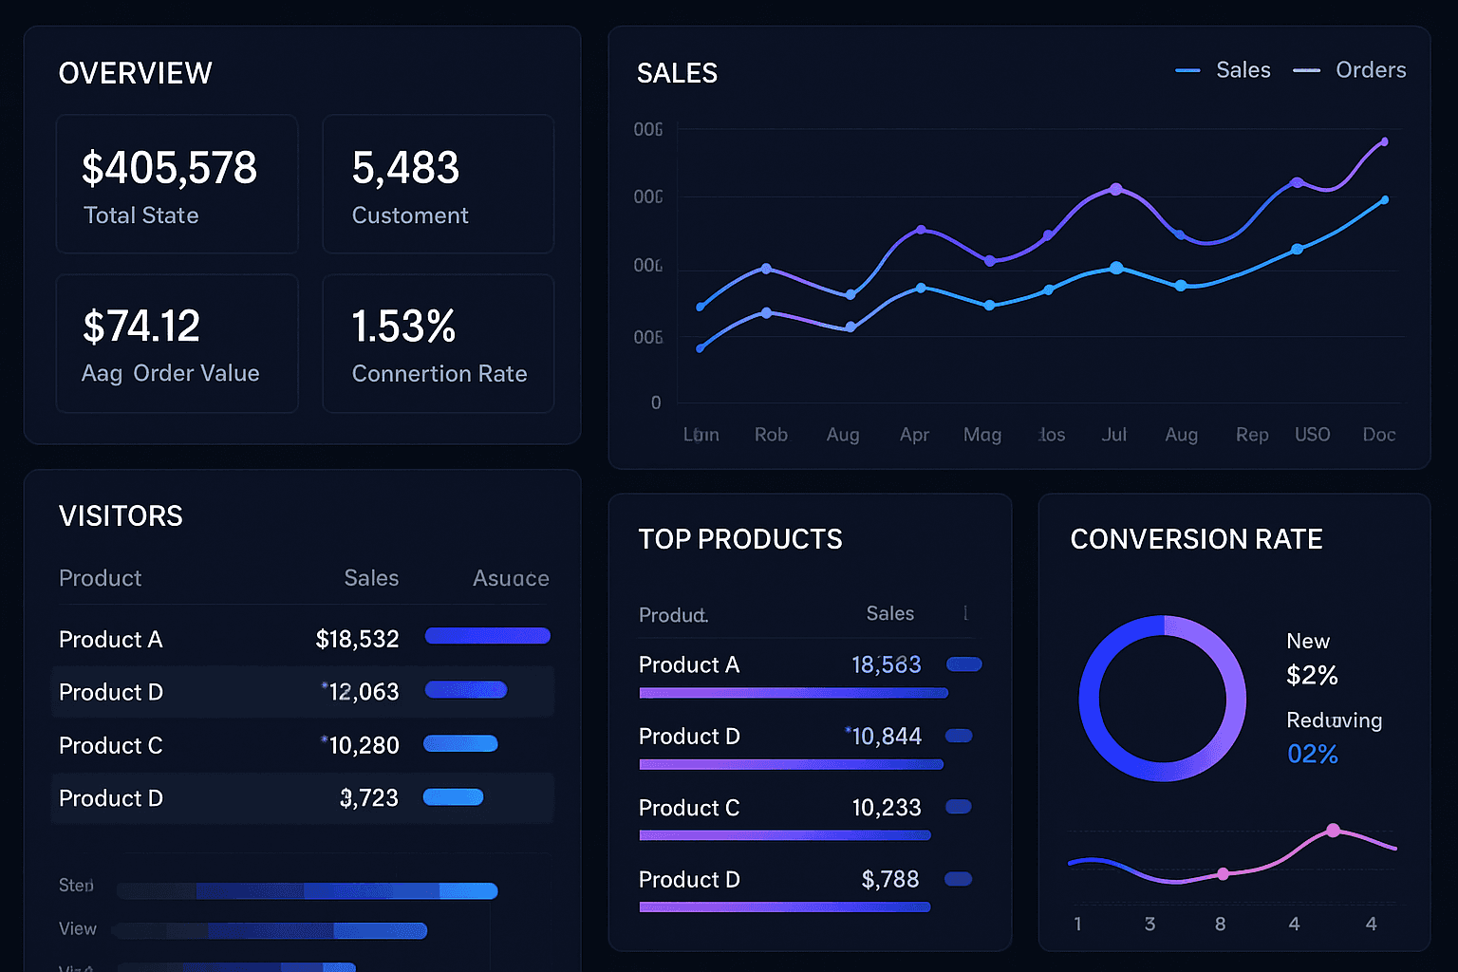Select the Product C row showing 10,280
This screenshot has width=1458, height=972.
click(x=302, y=745)
